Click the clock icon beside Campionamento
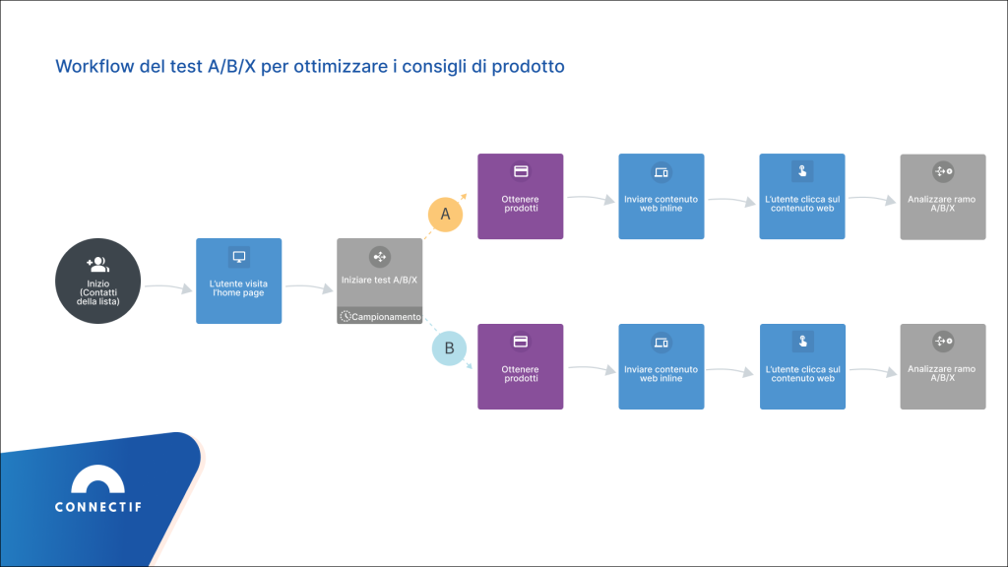 (345, 317)
